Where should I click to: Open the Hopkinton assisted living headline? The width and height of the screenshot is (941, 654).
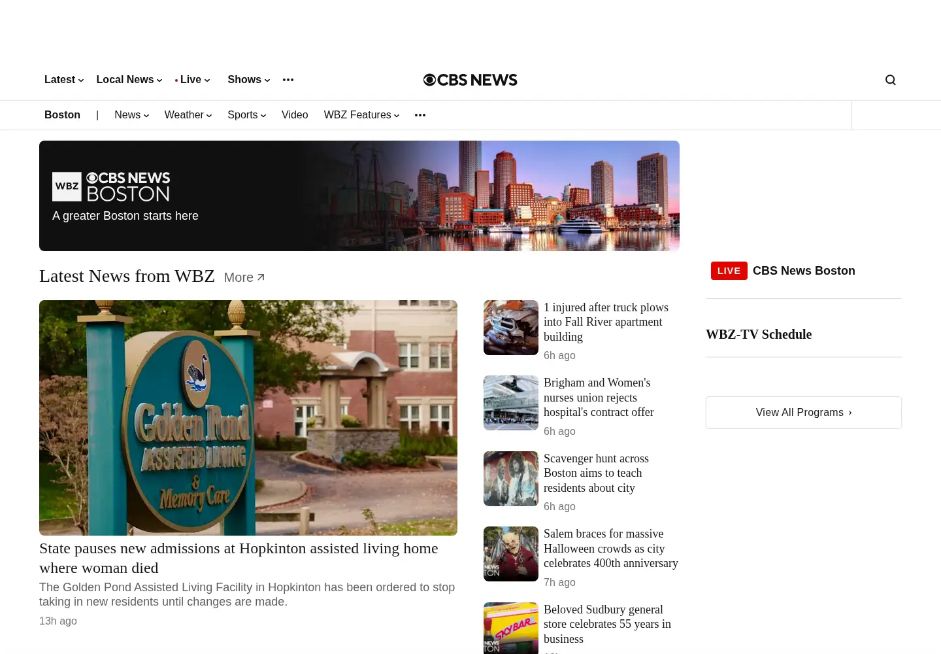[x=239, y=558]
